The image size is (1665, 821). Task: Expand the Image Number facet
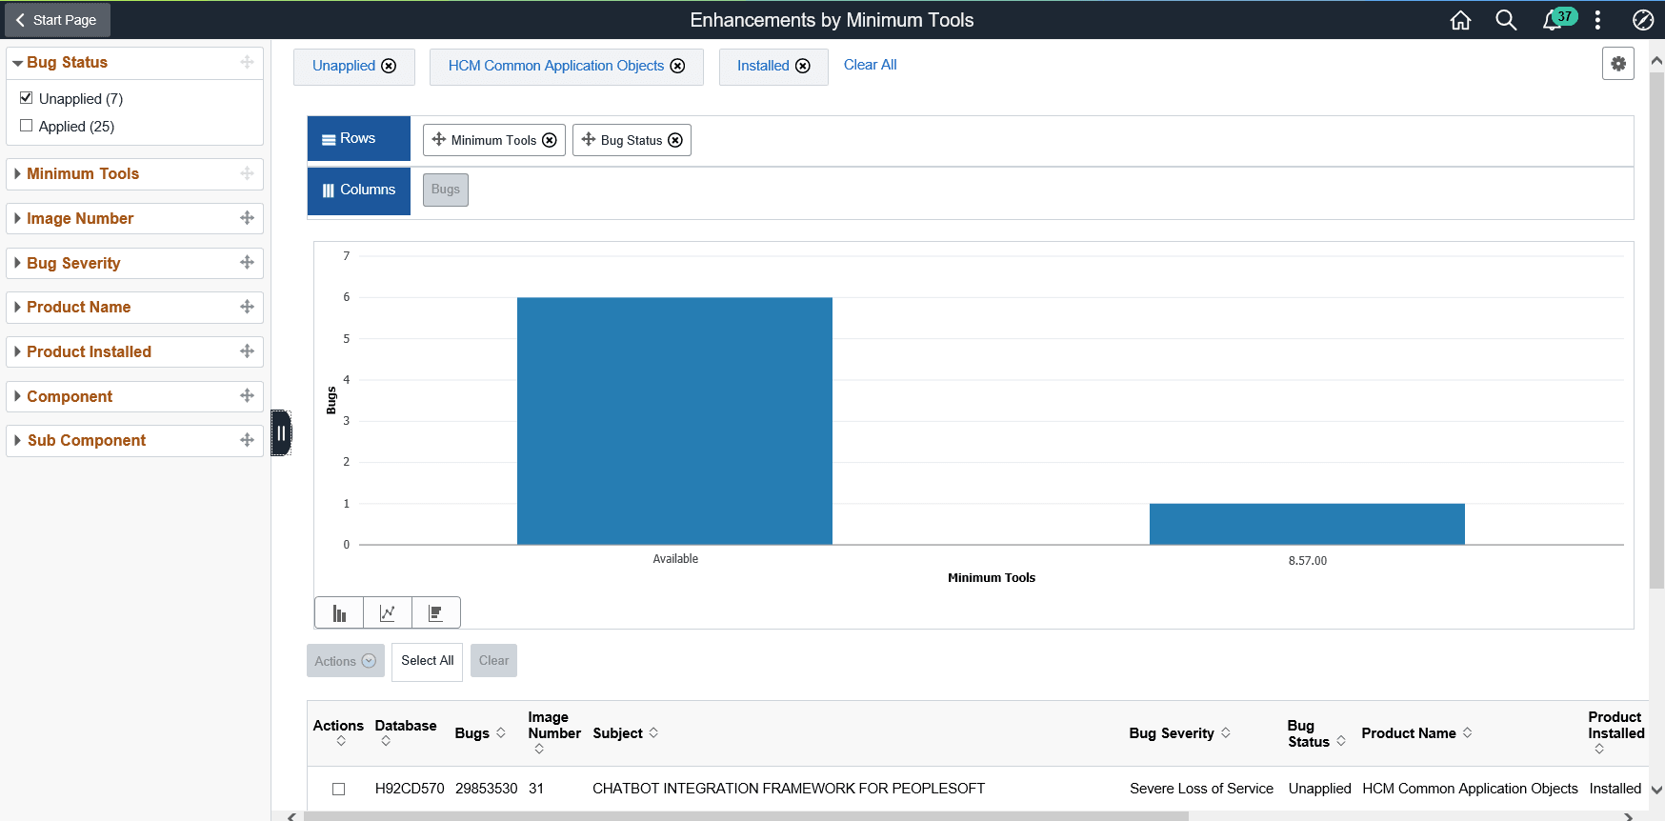[x=17, y=218]
